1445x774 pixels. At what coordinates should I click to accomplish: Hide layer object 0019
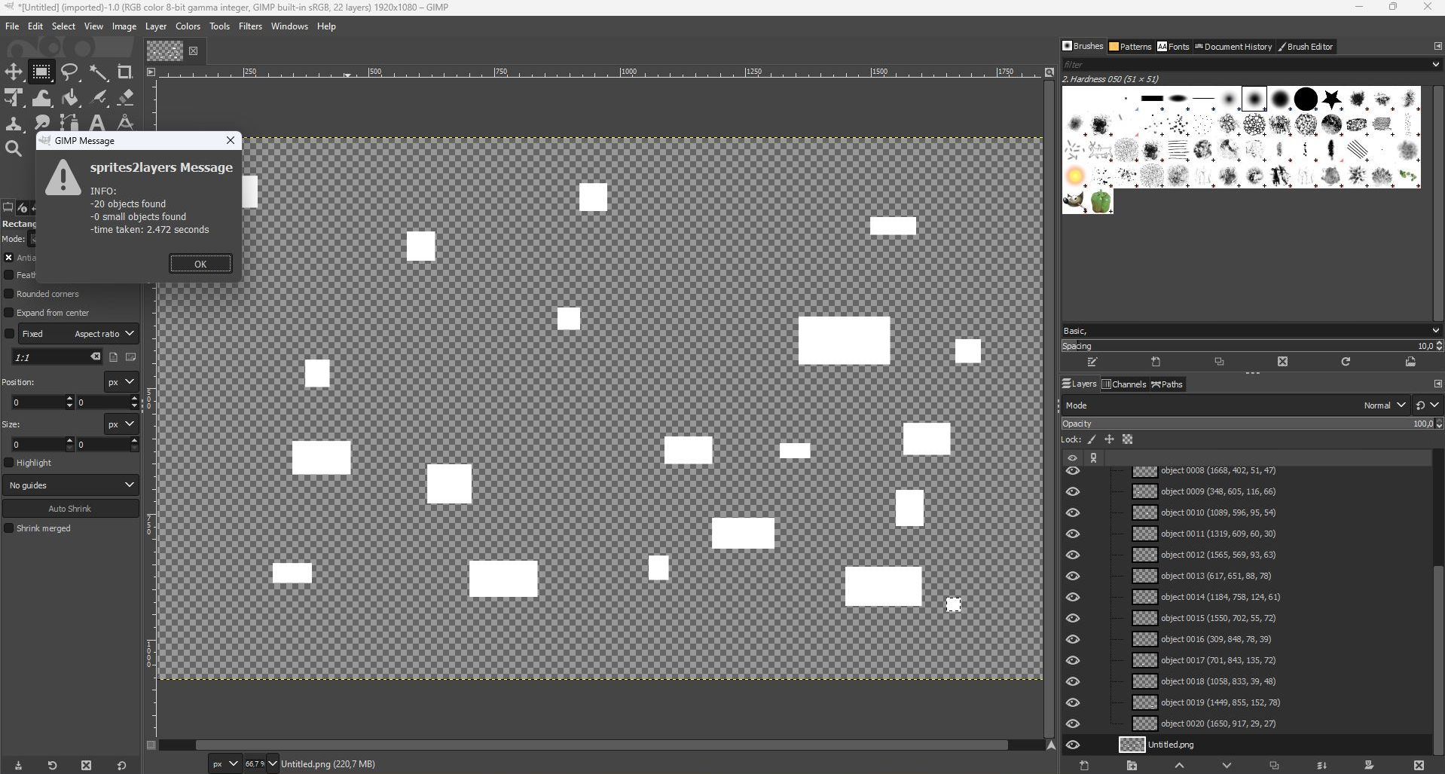[1073, 702]
